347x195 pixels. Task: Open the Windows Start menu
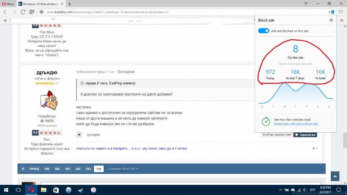coord(6,190)
